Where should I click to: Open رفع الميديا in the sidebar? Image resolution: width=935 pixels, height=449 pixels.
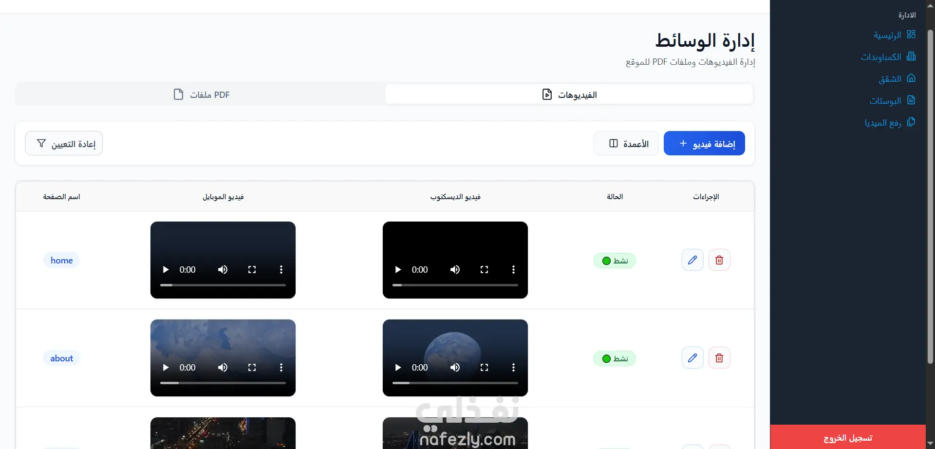890,123
